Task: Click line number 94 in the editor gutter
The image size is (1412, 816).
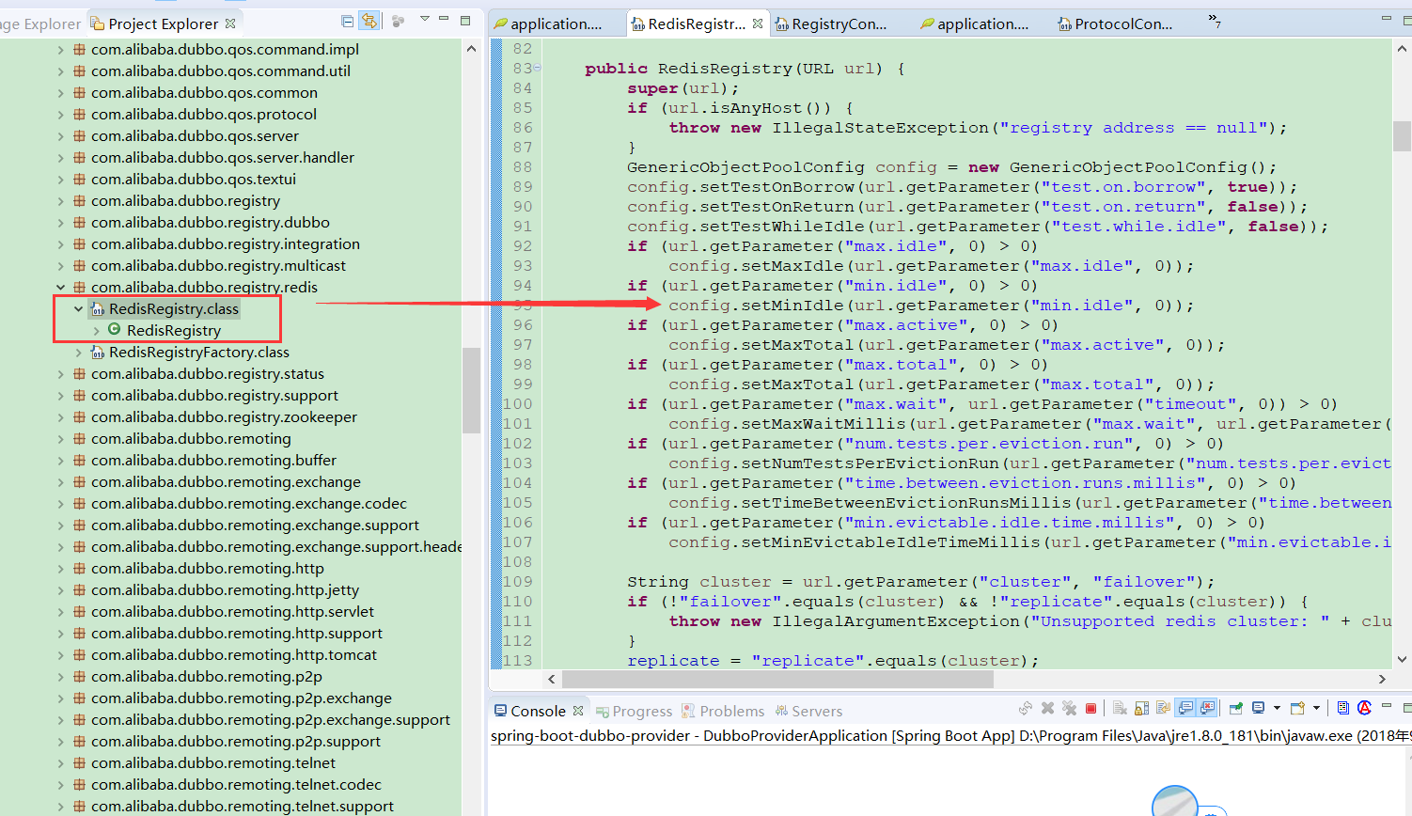Action: (522, 285)
